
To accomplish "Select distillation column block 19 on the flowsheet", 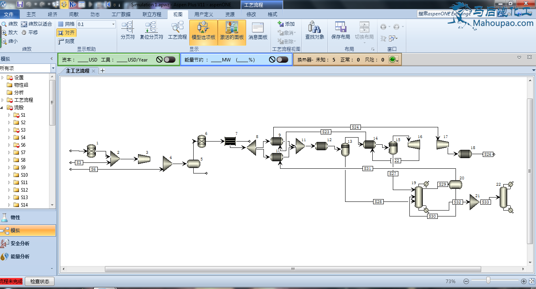I will click(418, 197).
